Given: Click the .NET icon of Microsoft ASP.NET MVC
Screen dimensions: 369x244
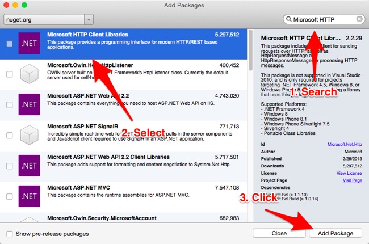Looking at the screenshot, I should coord(29,196).
